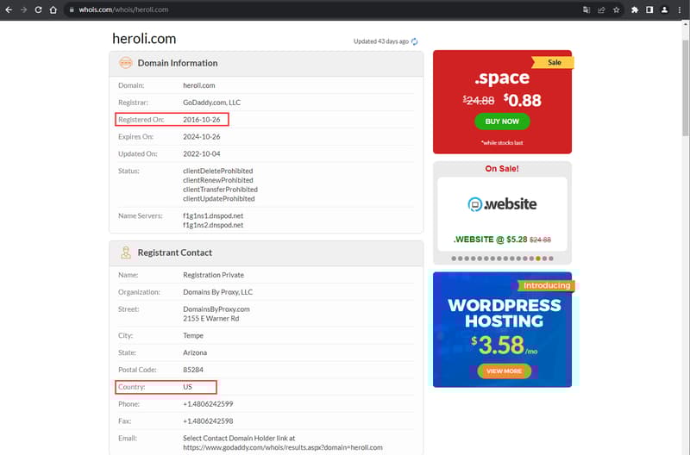Click VIEW MORE in WordPress Hosting ad
The width and height of the screenshot is (690, 455).
tap(505, 371)
